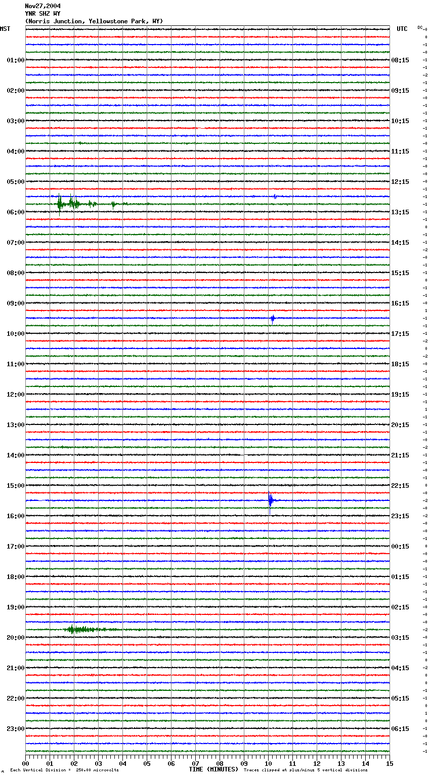Select the 08:00 MST time label
The image size is (430, 777).
(x=16, y=273)
